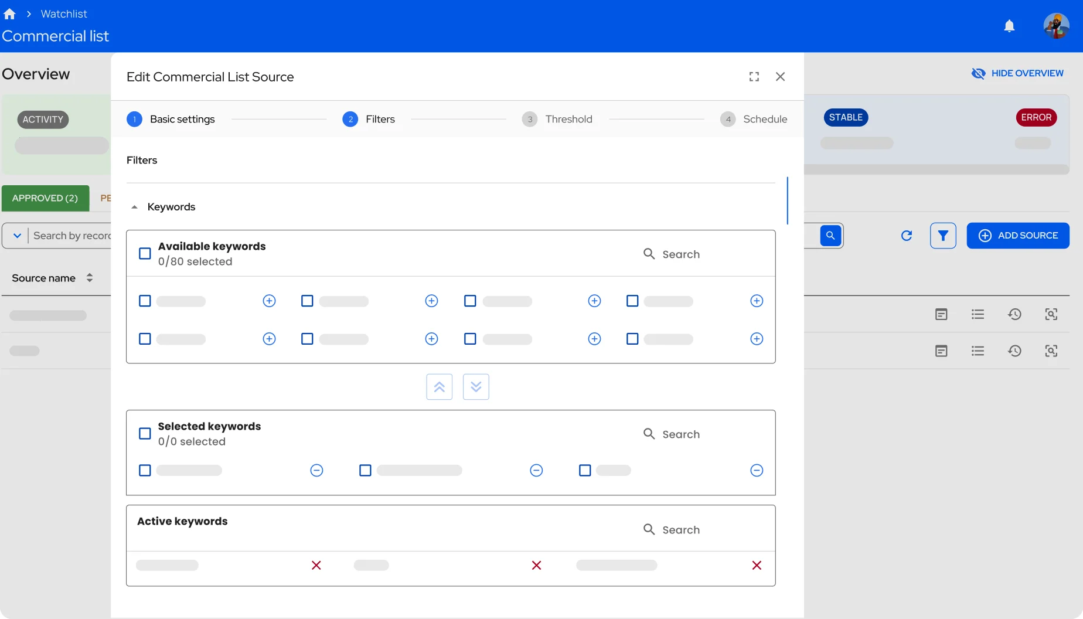Open the user profile avatar
Viewport: 1083px width, 619px height.
1056,26
